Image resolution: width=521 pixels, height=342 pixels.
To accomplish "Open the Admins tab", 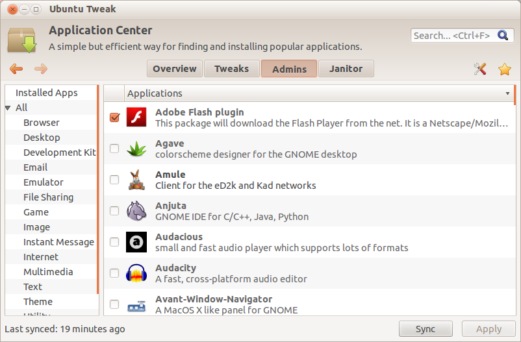I will [x=289, y=69].
